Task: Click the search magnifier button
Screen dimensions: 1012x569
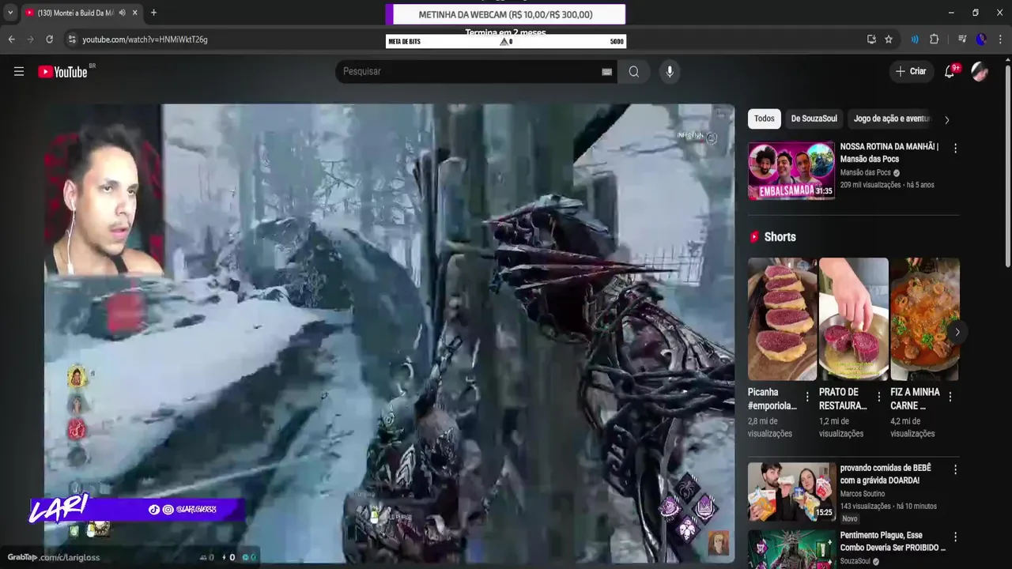Action: (x=634, y=72)
